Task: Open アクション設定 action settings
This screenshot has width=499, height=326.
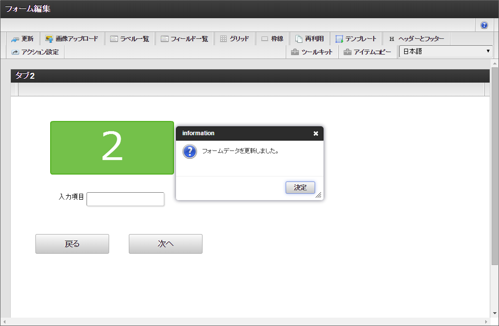Action: pyautogui.click(x=35, y=52)
